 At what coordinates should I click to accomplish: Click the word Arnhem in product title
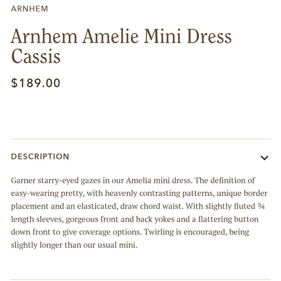point(44,36)
